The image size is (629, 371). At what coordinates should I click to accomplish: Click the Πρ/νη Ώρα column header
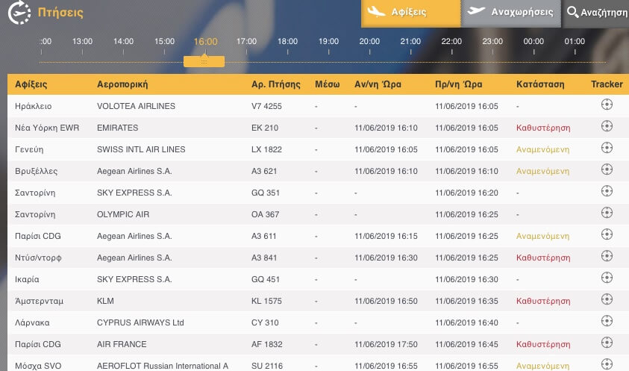(x=459, y=84)
